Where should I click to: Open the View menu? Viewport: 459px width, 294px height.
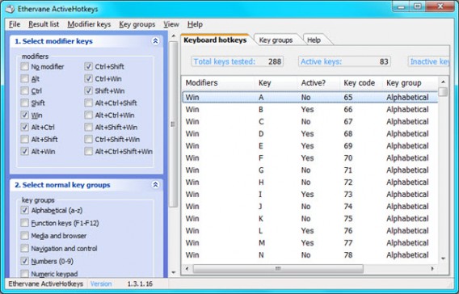[171, 24]
